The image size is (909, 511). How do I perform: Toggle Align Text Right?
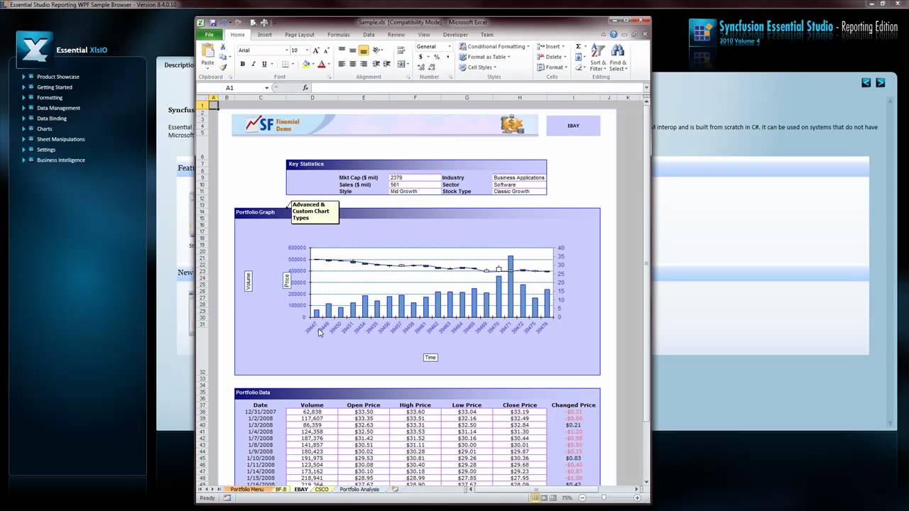coord(364,64)
